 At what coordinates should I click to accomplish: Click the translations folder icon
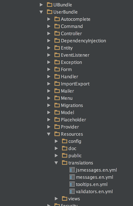tap(65, 163)
